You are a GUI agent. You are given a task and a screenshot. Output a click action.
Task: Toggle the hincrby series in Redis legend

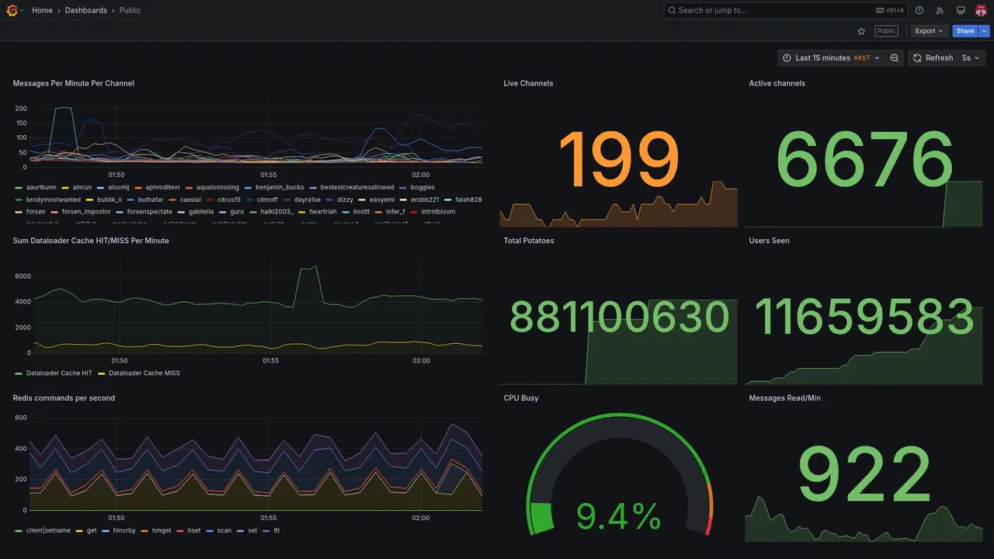pyautogui.click(x=118, y=531)
